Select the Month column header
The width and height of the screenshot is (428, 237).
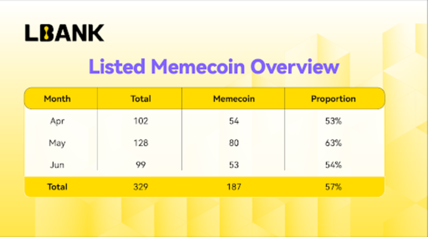coord(57,98)
